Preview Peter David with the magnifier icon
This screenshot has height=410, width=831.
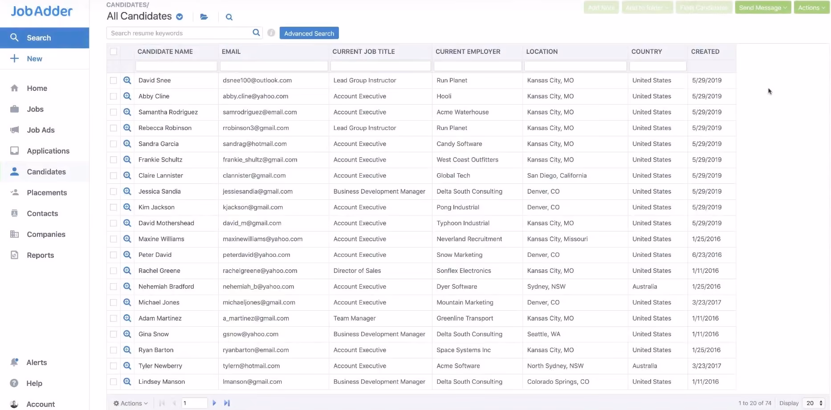coord(127,255)
